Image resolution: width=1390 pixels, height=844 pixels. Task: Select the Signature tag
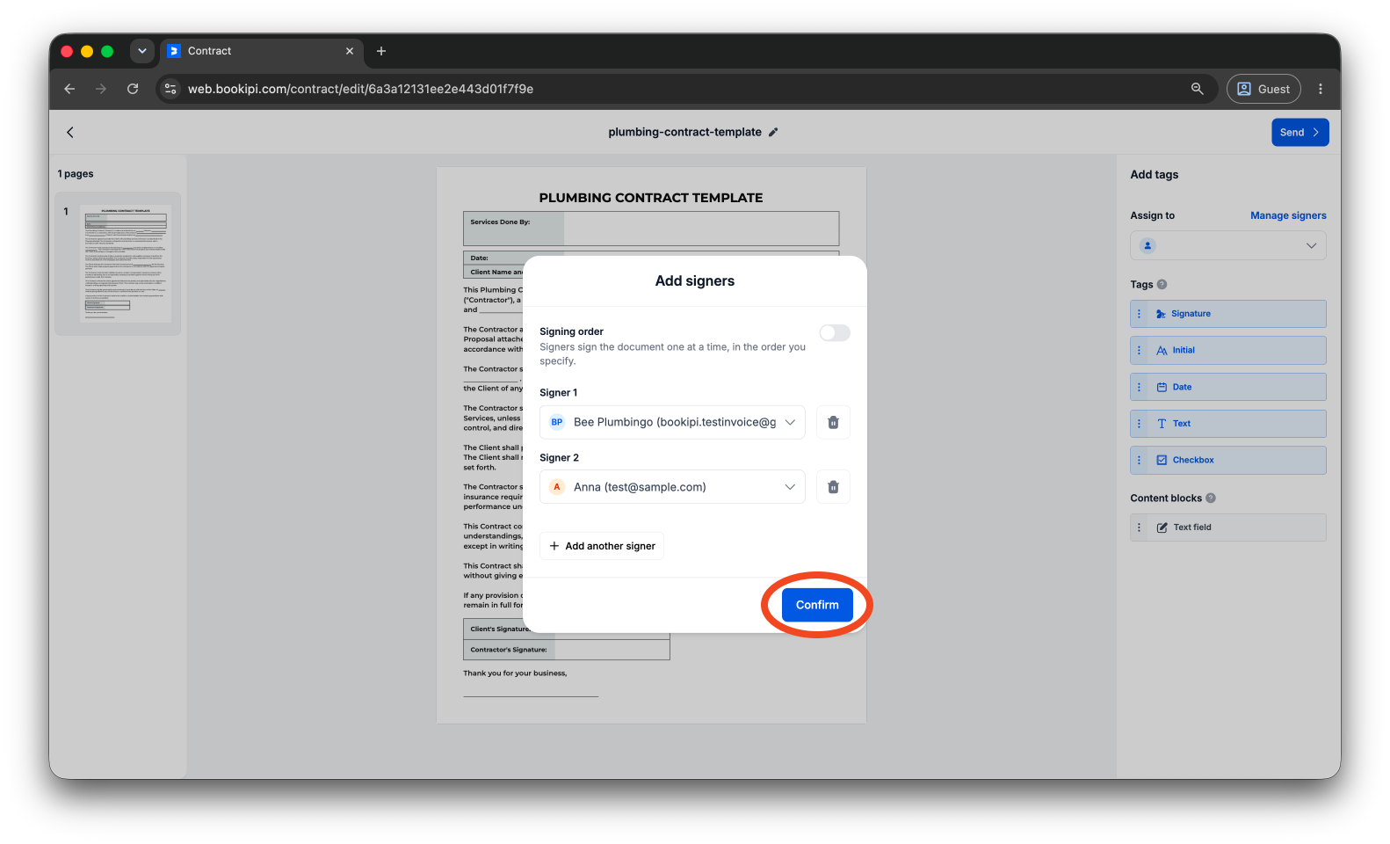tap(1228, 314)
